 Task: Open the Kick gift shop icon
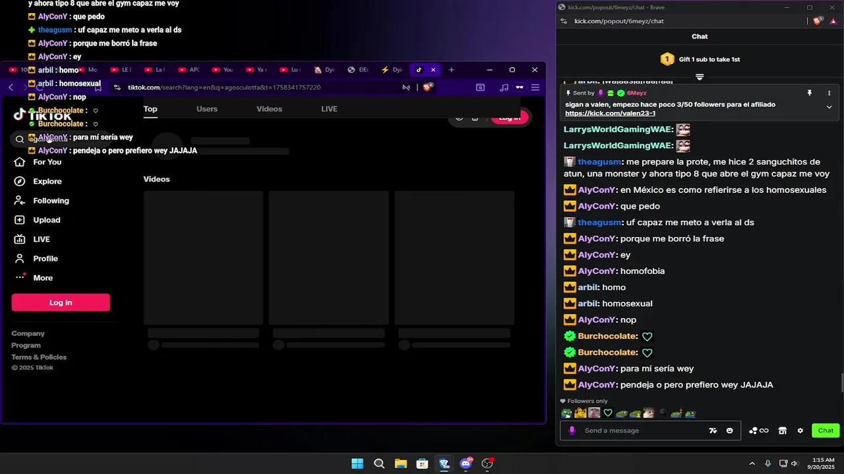pos(783,431)
